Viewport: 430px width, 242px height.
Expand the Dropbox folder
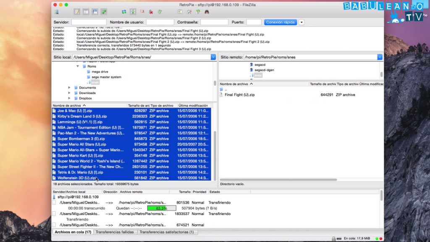tap(69, 98)
